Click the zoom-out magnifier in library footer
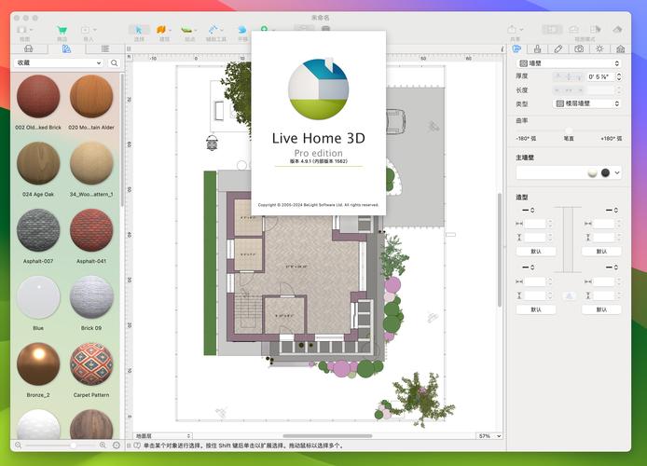The image size is (647, 466). pos(18,445)
